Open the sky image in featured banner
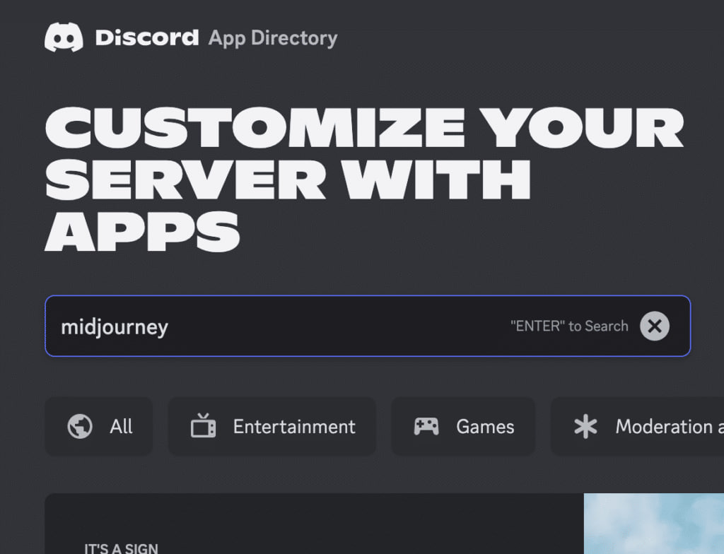The height and width of the screenshot is (554, 724). [x=653, y=523]
